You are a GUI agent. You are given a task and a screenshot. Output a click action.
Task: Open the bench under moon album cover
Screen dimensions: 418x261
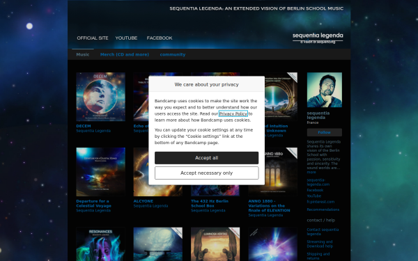click(x=158, y=244)
